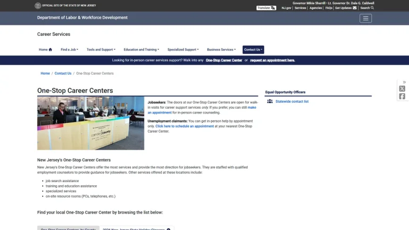Screen dimensions: 409x230
Task: Expand the Find a Job dropdown
Action: pos(69,50)
